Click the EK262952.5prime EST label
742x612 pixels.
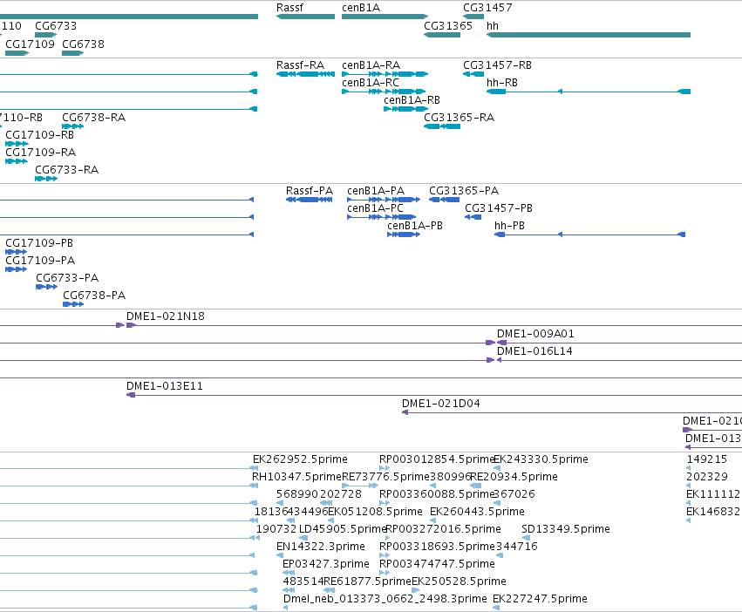pos(300,459)
